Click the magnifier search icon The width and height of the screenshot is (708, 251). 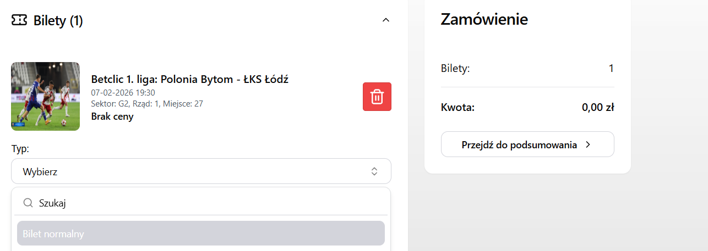(28, 203)
